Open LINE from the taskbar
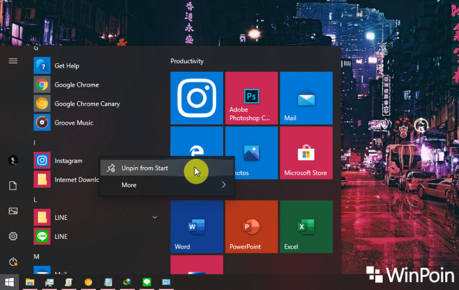 click(x=147, y=282)
